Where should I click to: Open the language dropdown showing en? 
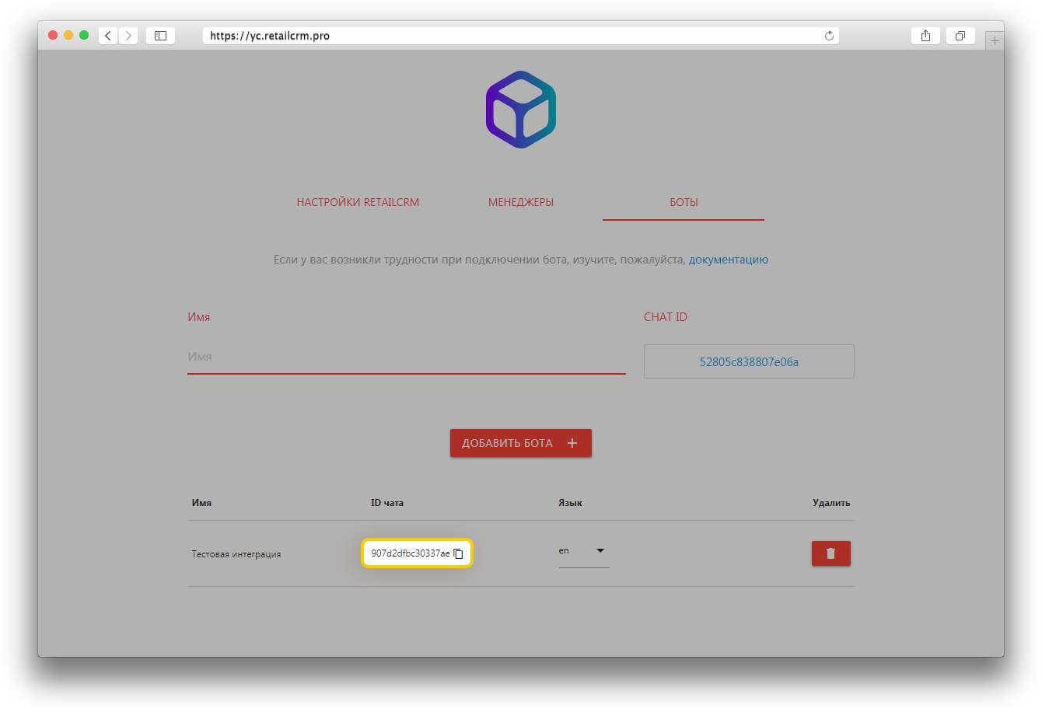583,551
